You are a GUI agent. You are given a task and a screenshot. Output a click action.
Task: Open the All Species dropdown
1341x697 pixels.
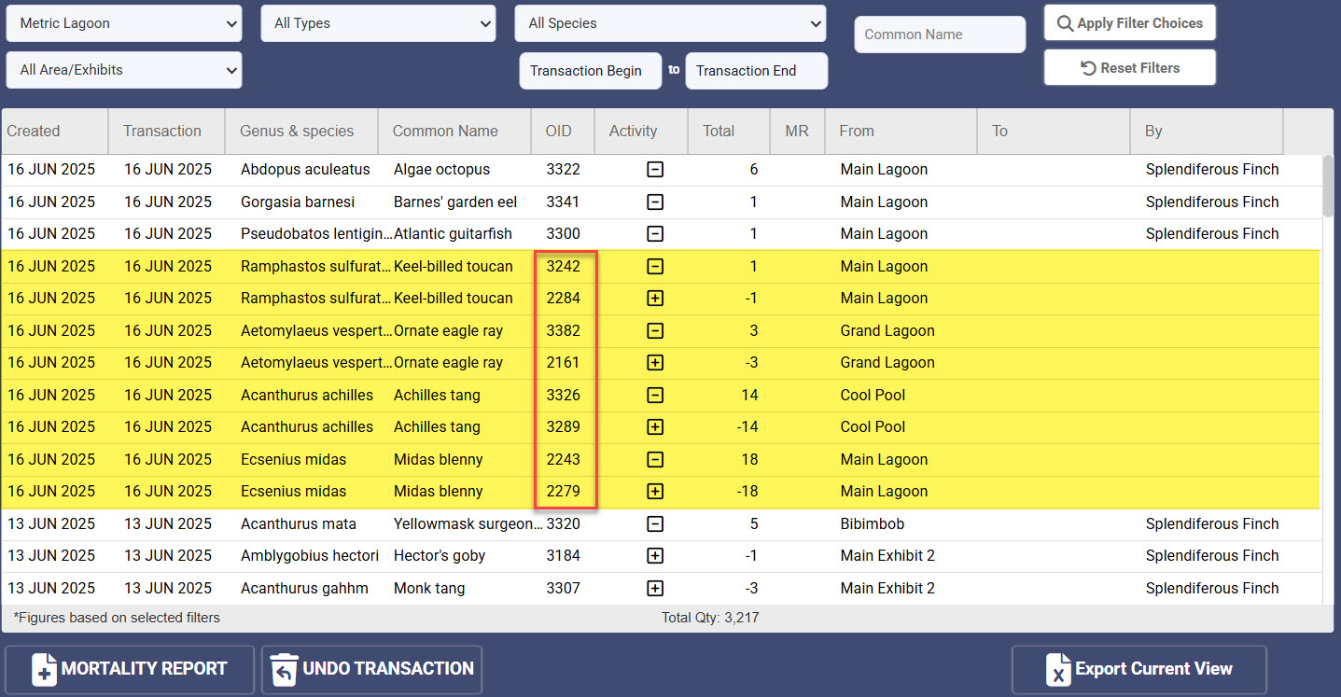click(669, 23)
